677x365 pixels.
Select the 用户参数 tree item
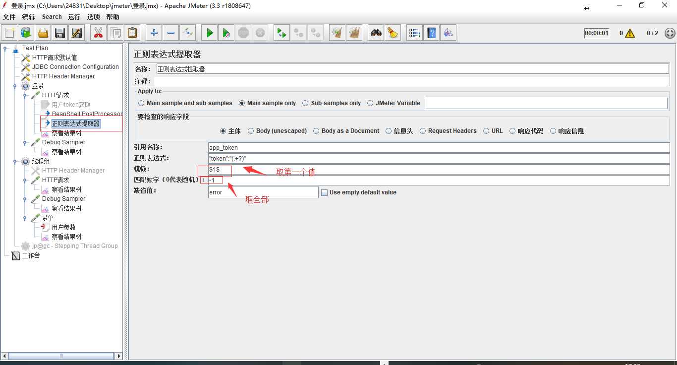coord(63,227)
